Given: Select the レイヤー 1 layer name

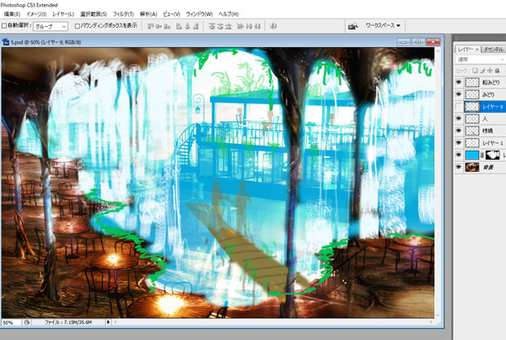Looking at the screenshot, I should 493,143.
